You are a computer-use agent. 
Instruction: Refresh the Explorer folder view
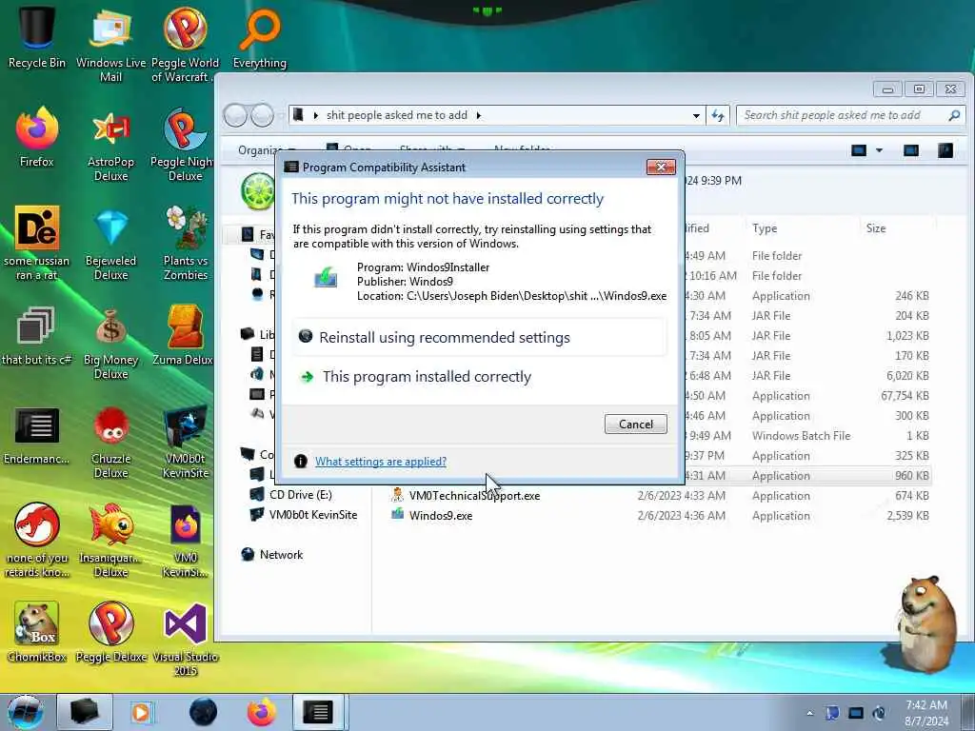coord(718,115)
